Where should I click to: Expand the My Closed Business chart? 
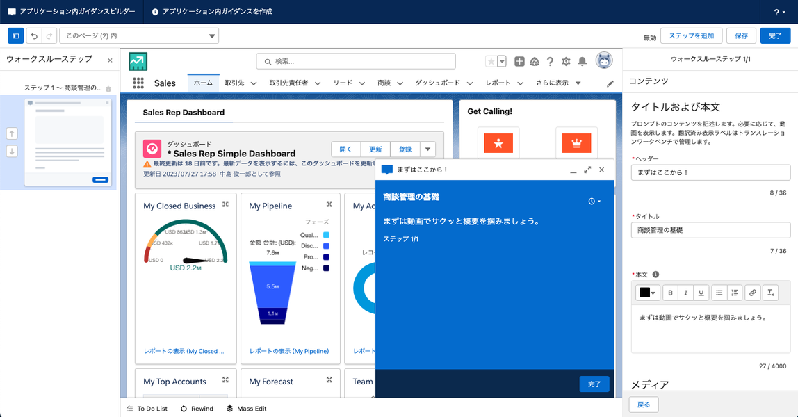coord(225,204)
